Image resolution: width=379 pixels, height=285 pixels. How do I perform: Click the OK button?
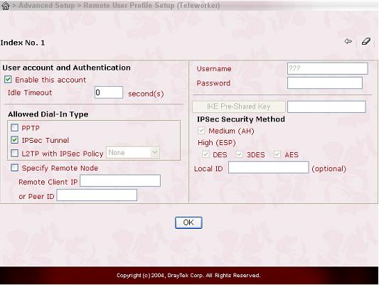[188, 222]
